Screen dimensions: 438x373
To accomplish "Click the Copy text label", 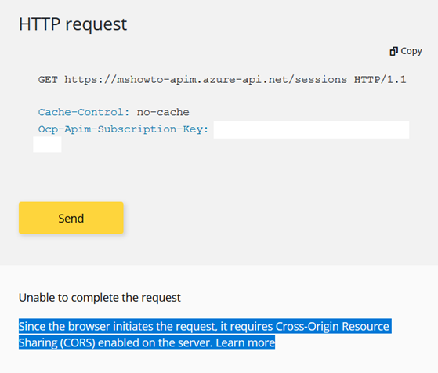I will pos(411,51).
